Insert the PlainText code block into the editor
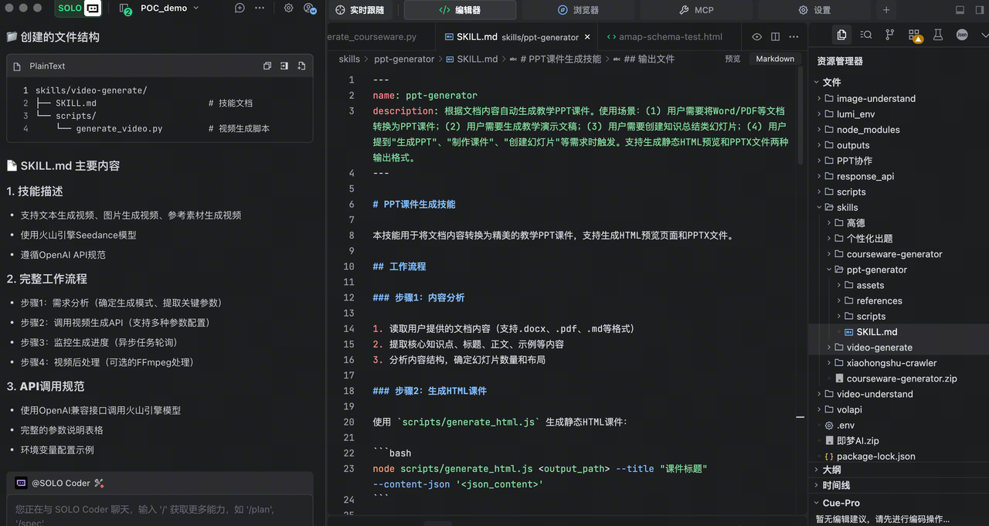The height and width of the screenshot is (526, 989). [284, 66]
